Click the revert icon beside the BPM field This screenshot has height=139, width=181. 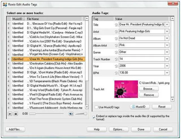click(x=116, y=72)
